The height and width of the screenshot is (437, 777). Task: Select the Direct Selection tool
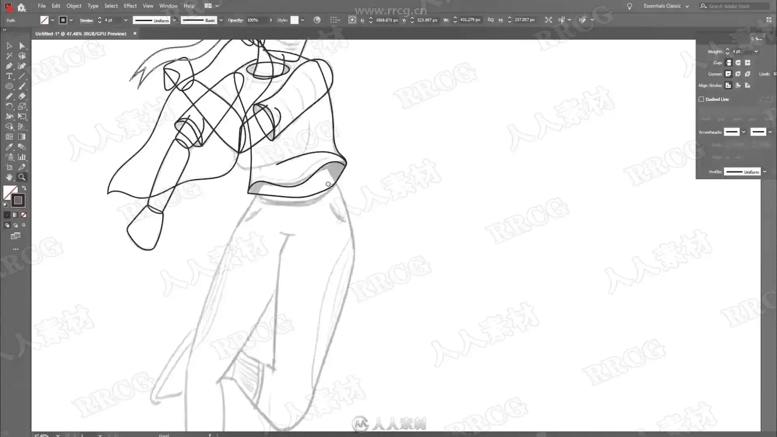click(x=22, y=46)
